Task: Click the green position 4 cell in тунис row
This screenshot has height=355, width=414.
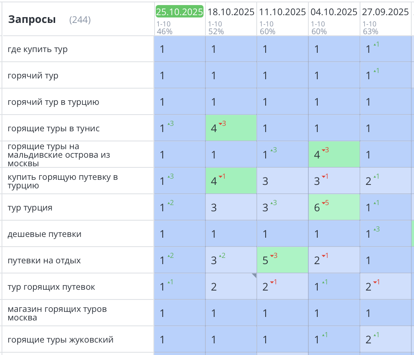Action: point(231,128)
